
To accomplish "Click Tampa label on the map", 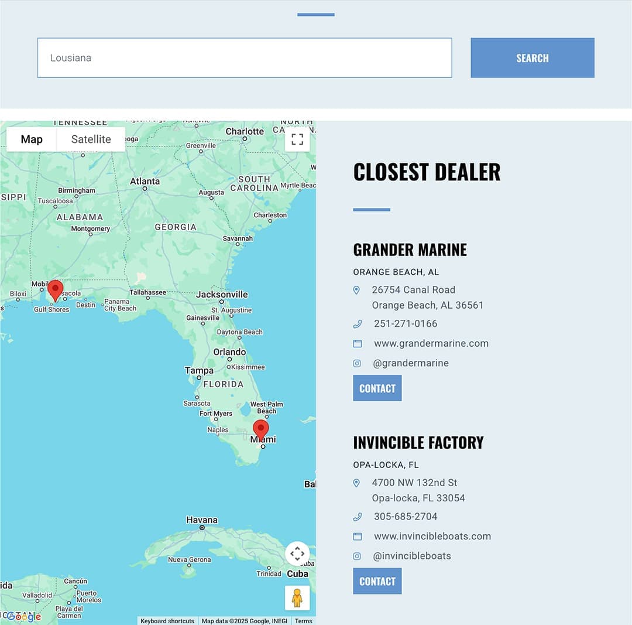I will click(199, 370).
